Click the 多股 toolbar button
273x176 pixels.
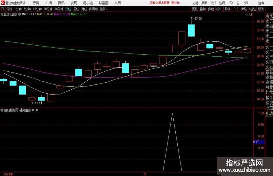211,9
